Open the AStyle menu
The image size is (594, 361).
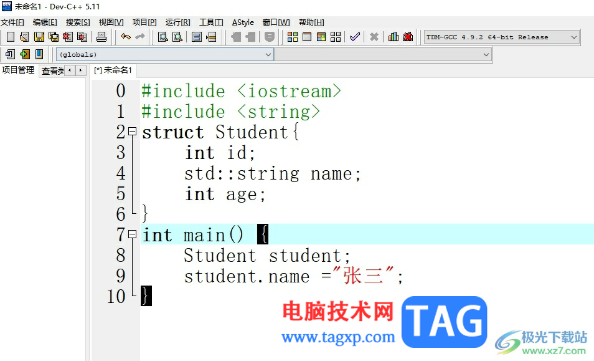[243, 22]
